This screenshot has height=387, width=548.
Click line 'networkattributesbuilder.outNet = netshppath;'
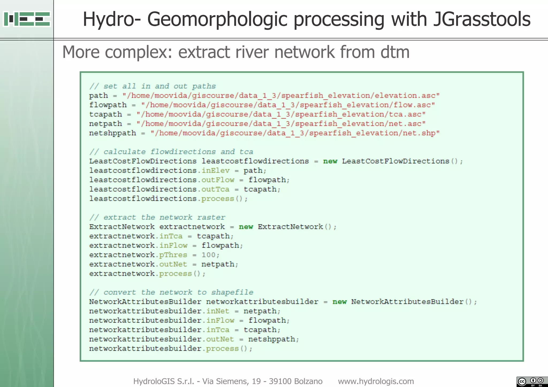(194, 339)
